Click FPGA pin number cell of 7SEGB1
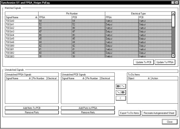Viewport: 180px width, 129px height. 55,49
